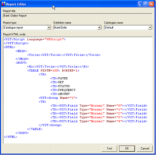Click the <TD>FREQUENCY line
156x155 pixels.
pyautogui.click(x=63, y=90)
